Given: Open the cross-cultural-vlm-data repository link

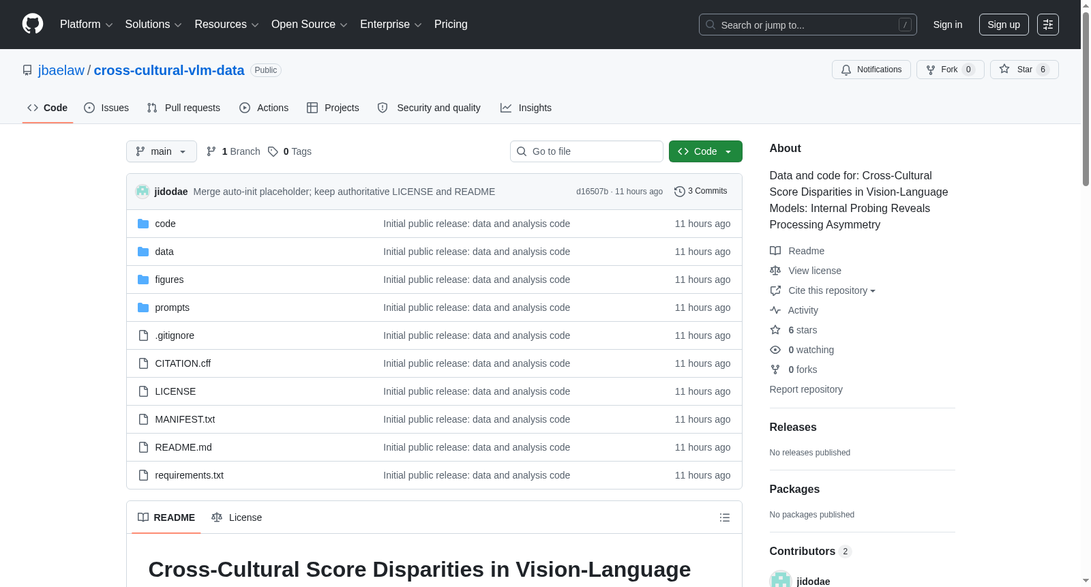Looking at the screenshot, I should [169, 70].
